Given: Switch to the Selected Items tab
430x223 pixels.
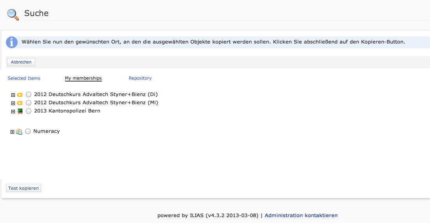Looking at the screenshot, I should (x=24, y=78).
